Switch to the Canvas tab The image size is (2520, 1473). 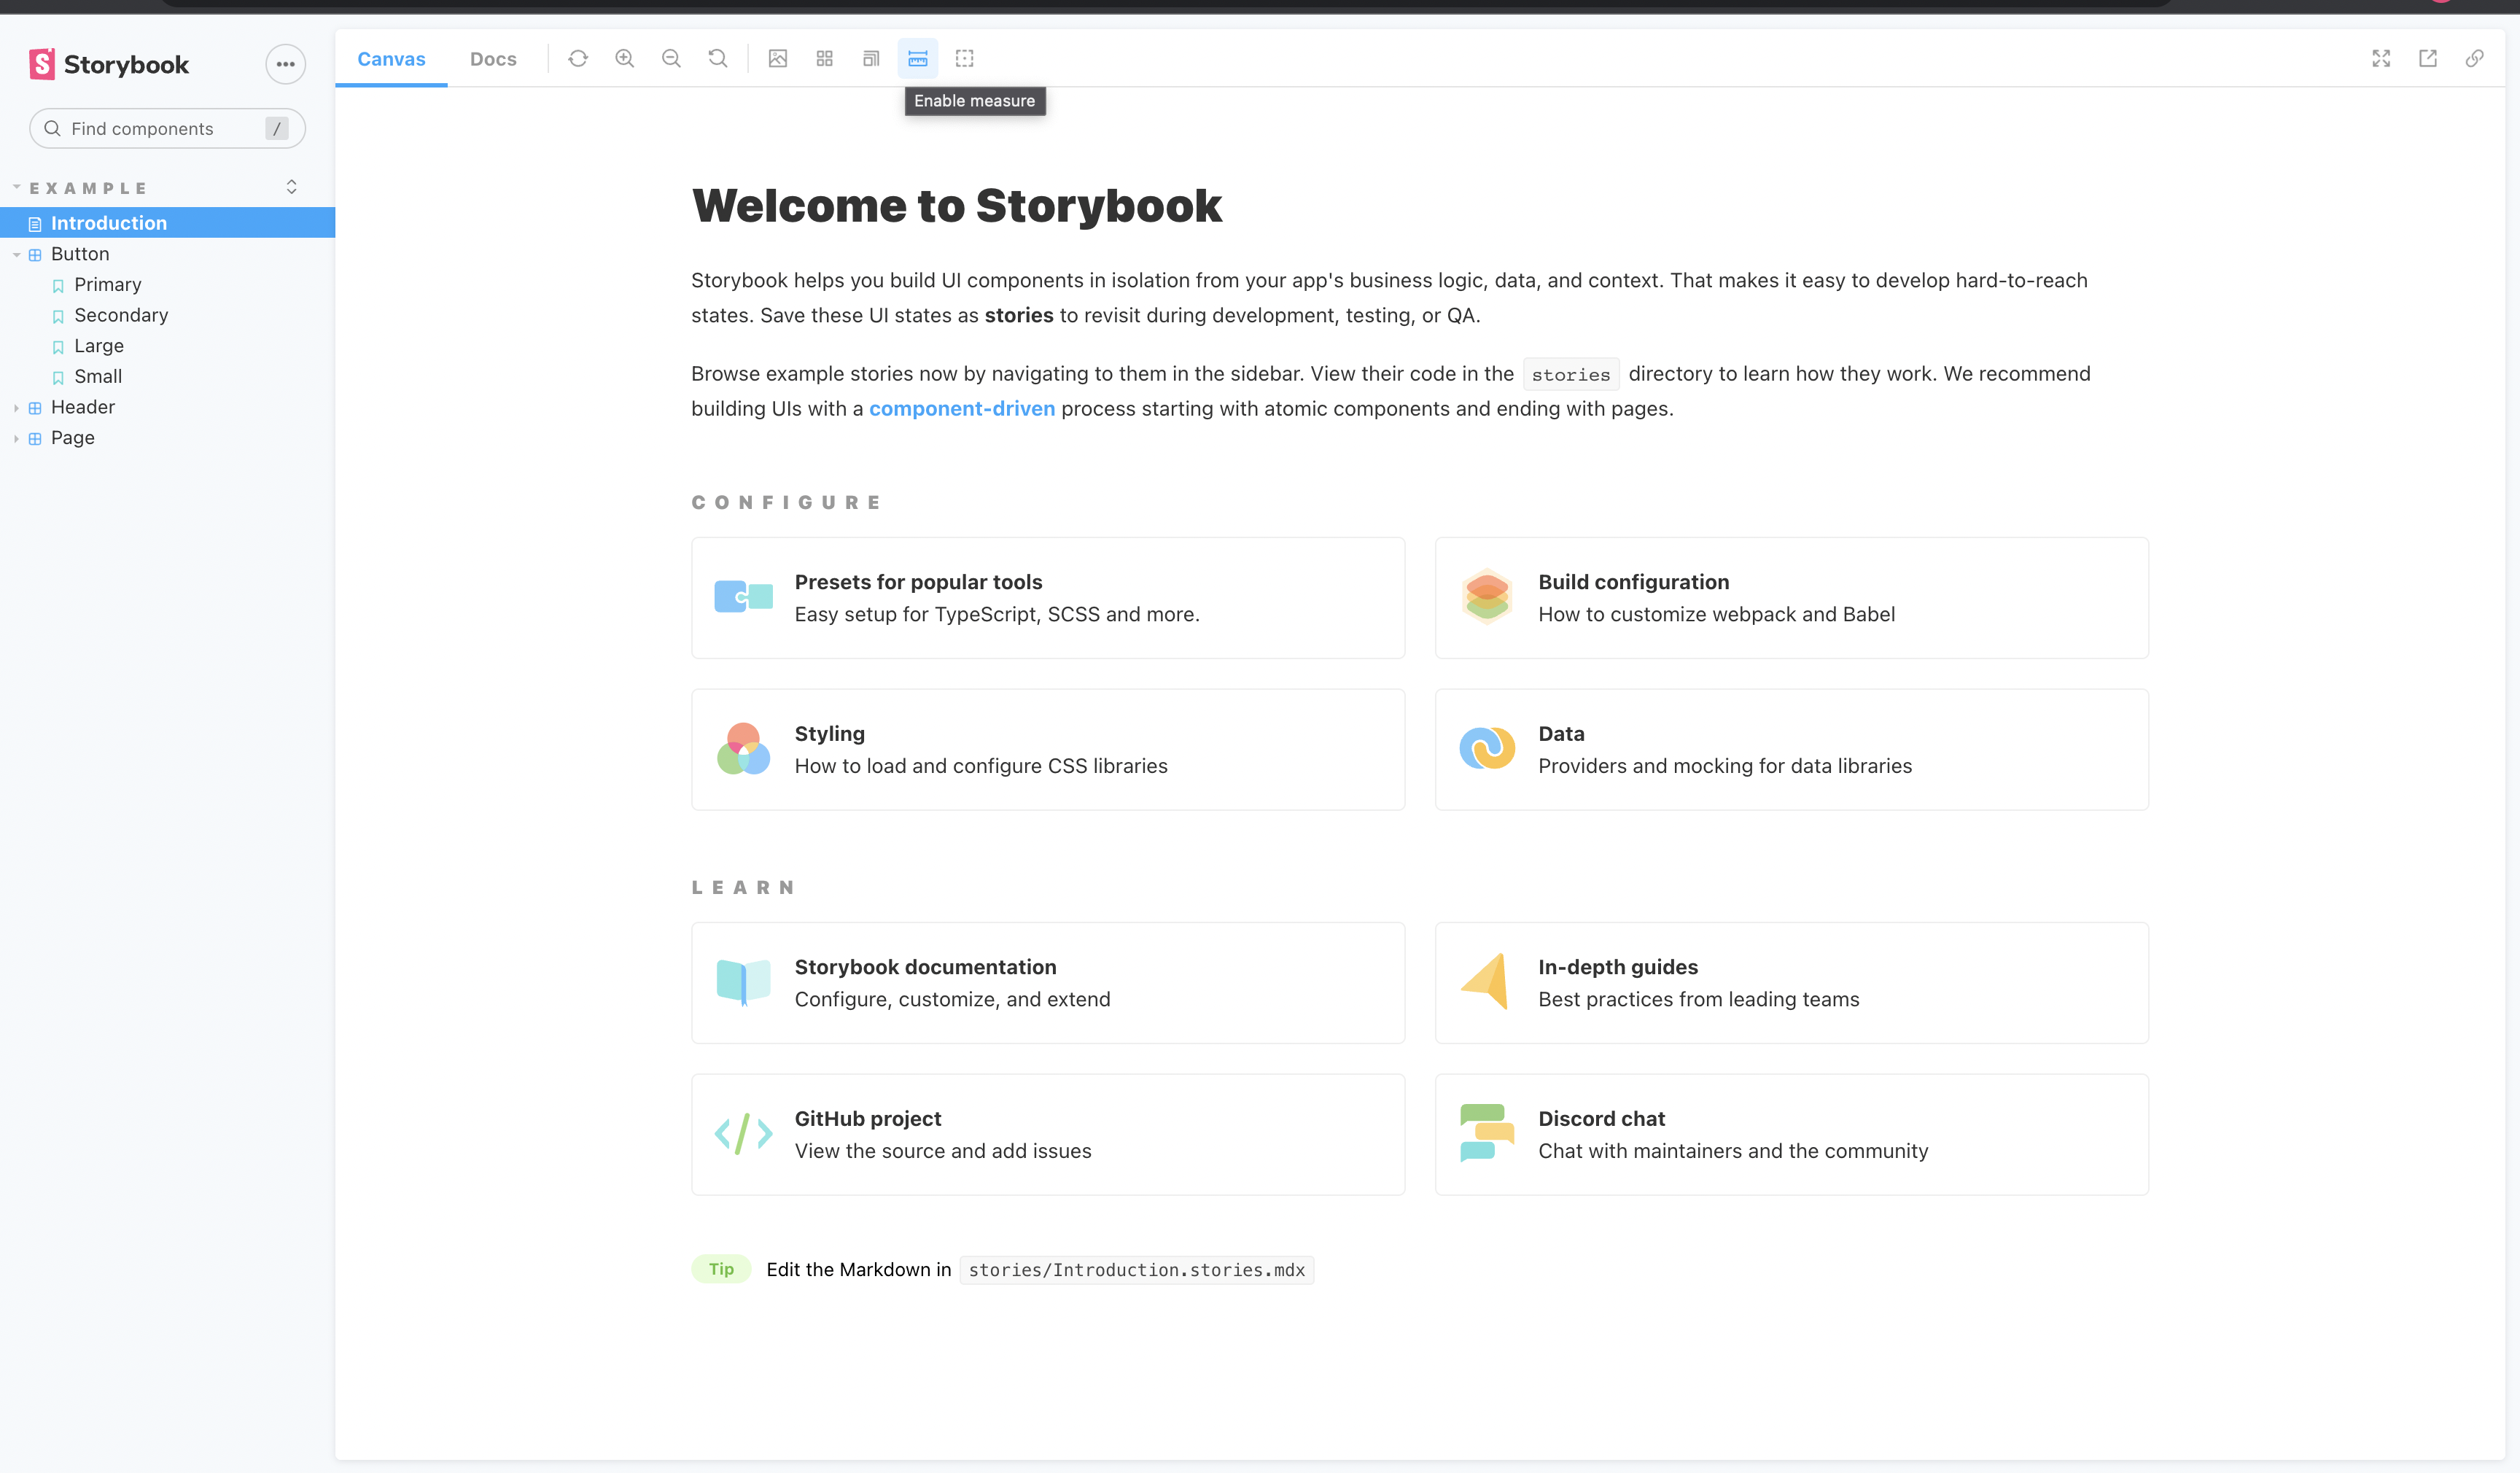tap(391, 59)
